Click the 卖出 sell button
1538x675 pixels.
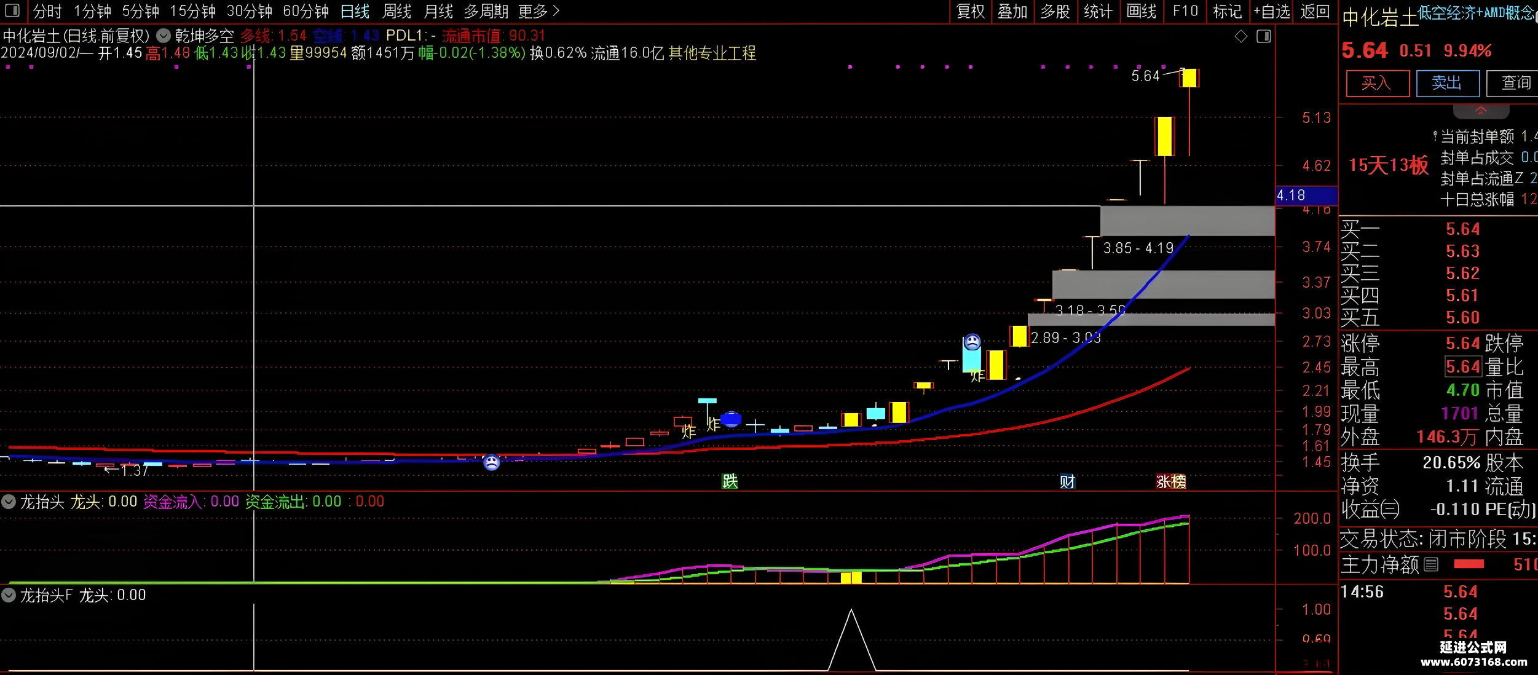click(1447, 83)
